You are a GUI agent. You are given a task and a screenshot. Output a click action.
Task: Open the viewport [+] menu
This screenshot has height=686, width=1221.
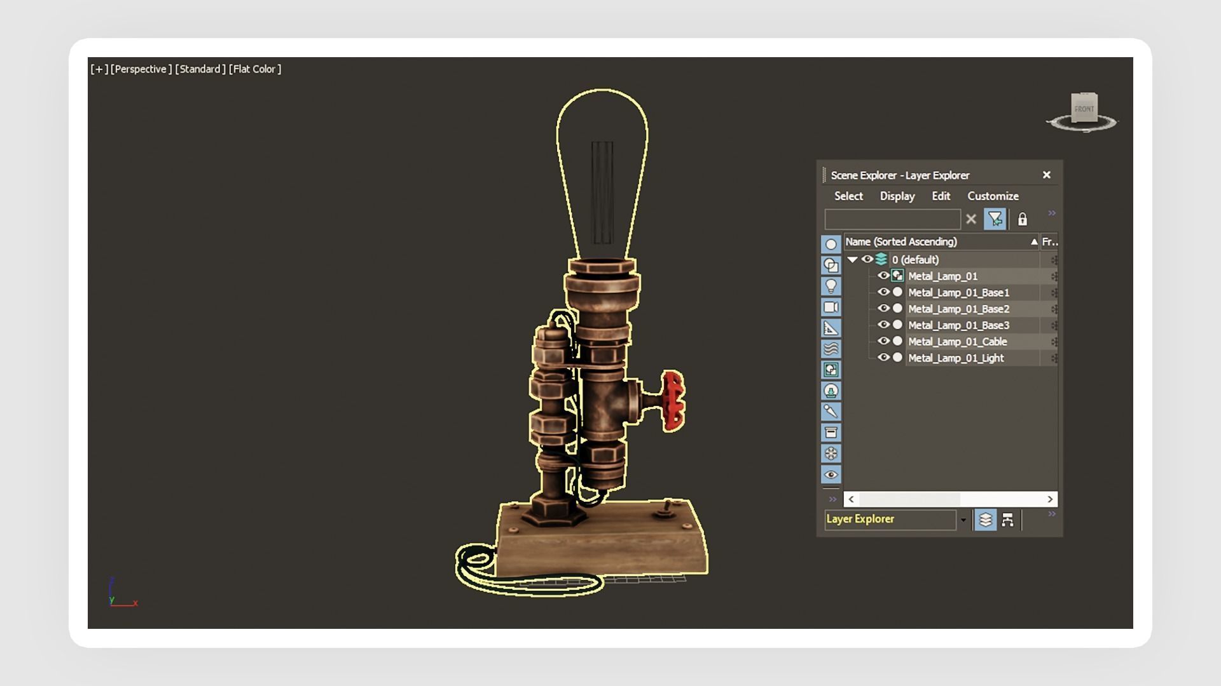(x=99, y=69)
